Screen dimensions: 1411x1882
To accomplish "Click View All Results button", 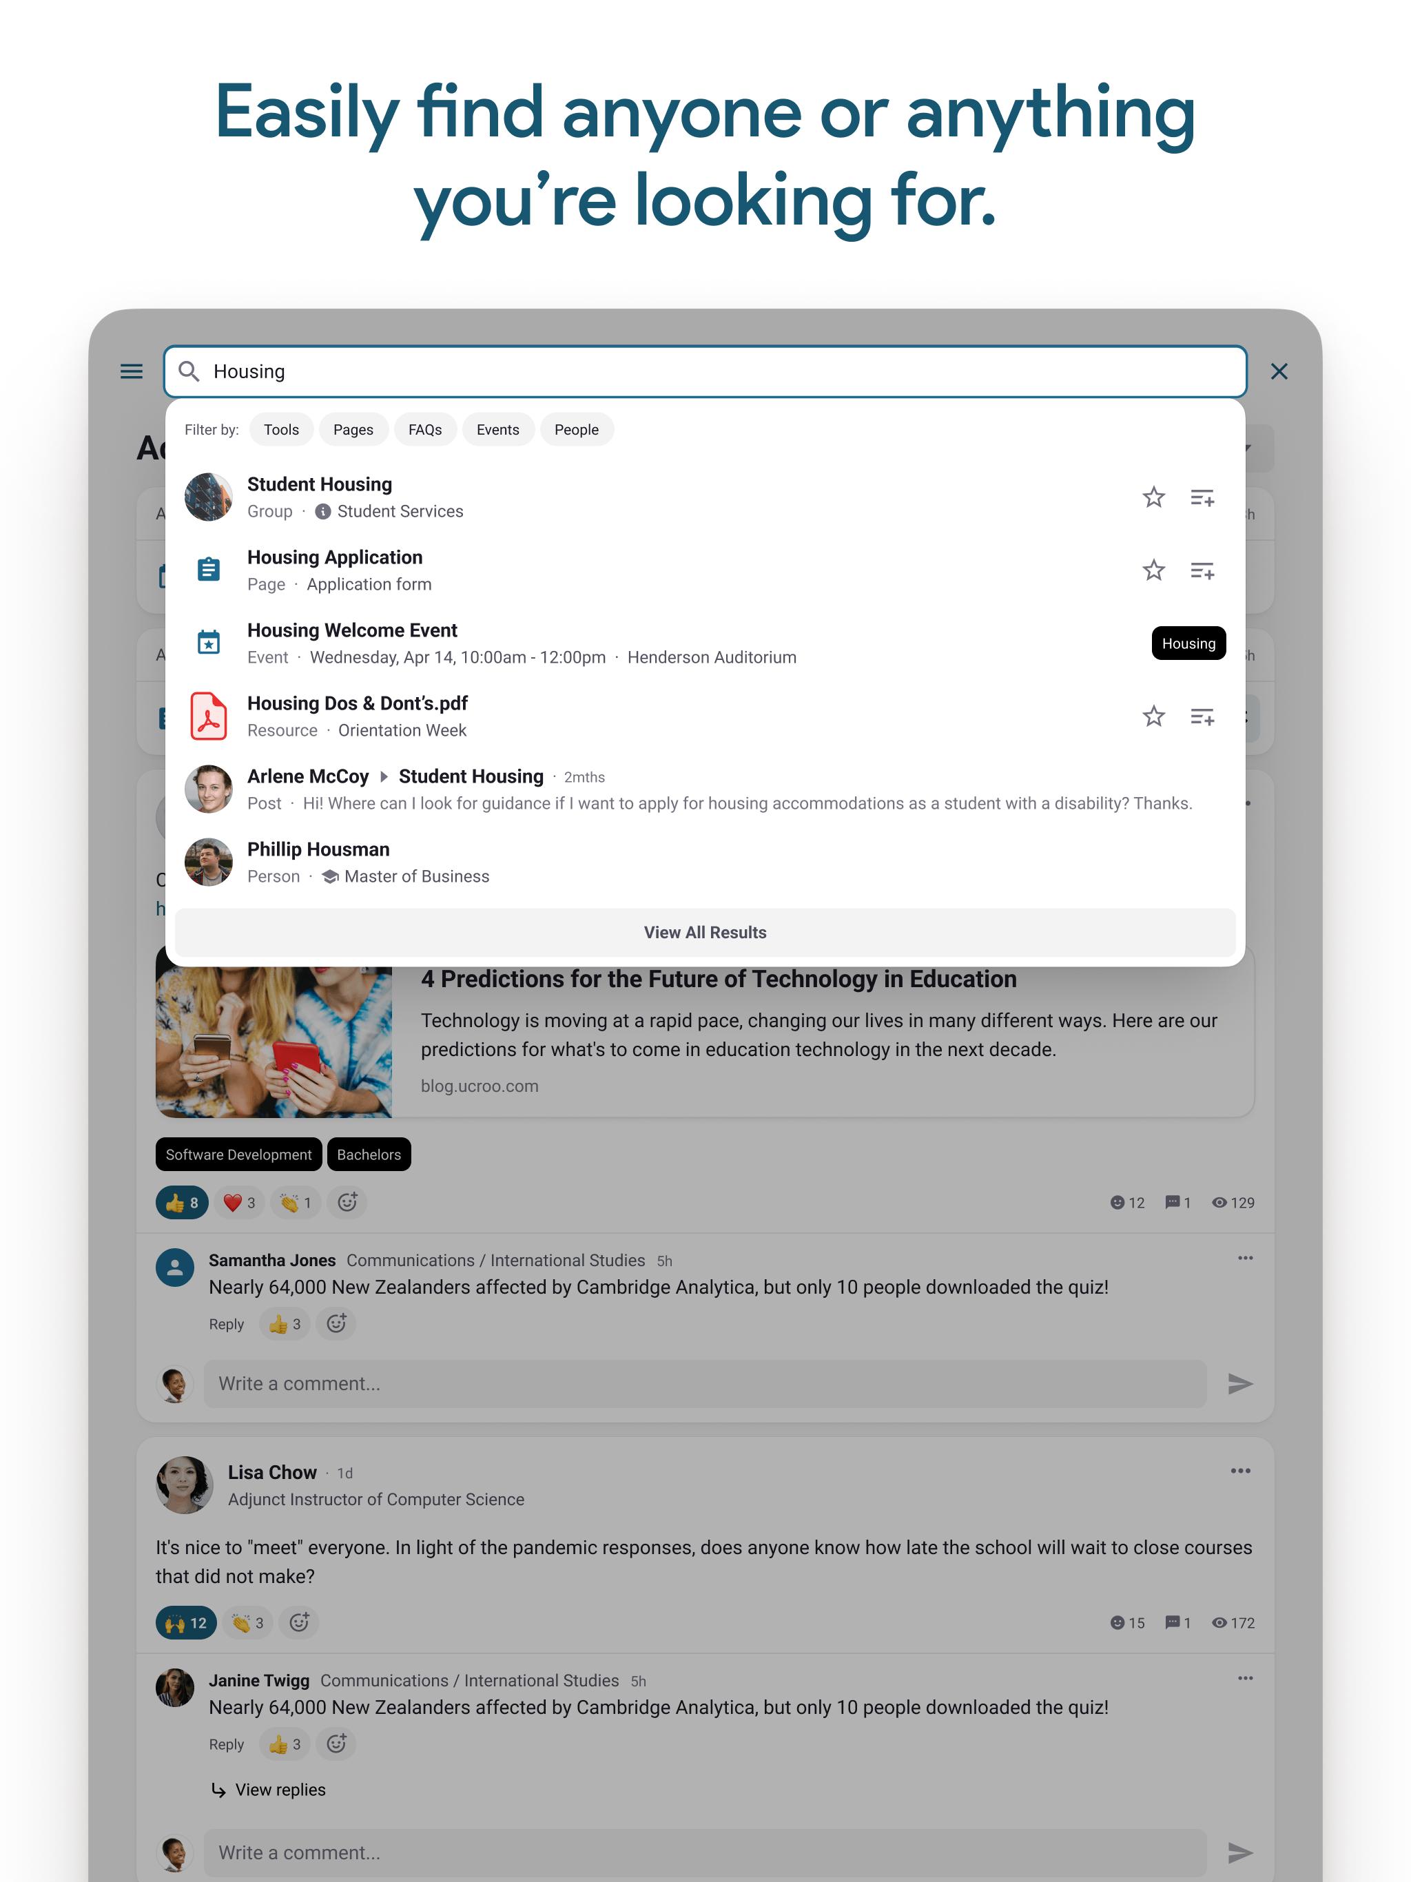I will 705,933.
